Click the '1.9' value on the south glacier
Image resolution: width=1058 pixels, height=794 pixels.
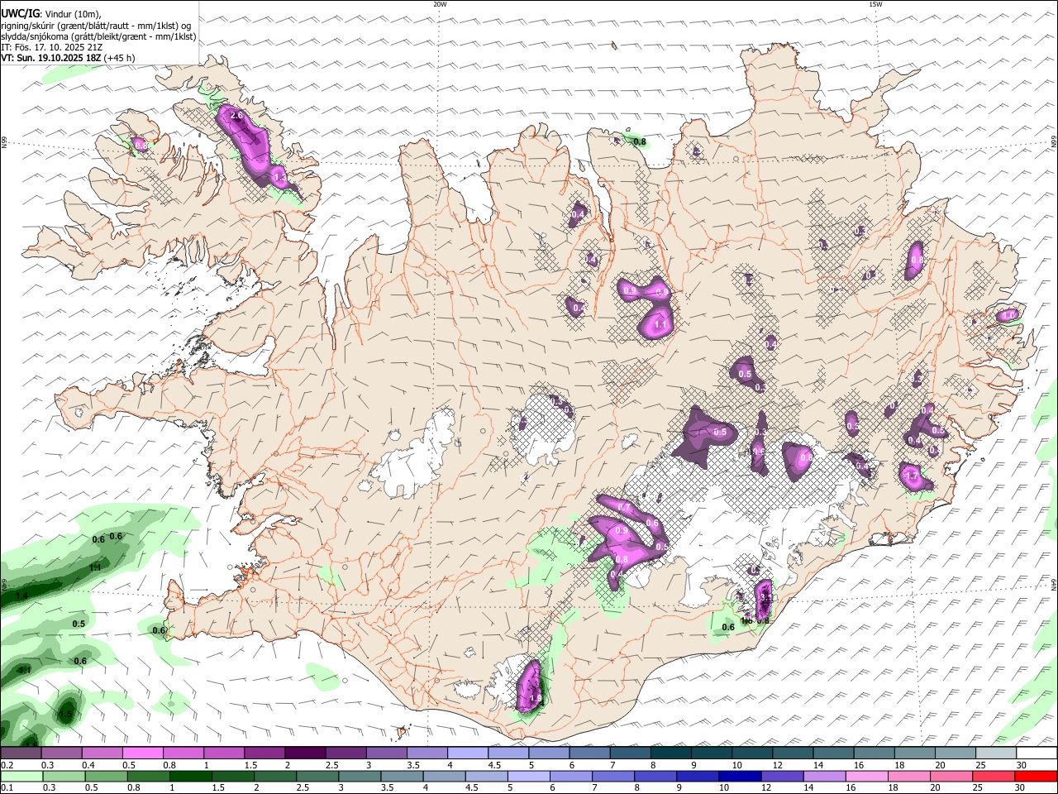[535, 700]
